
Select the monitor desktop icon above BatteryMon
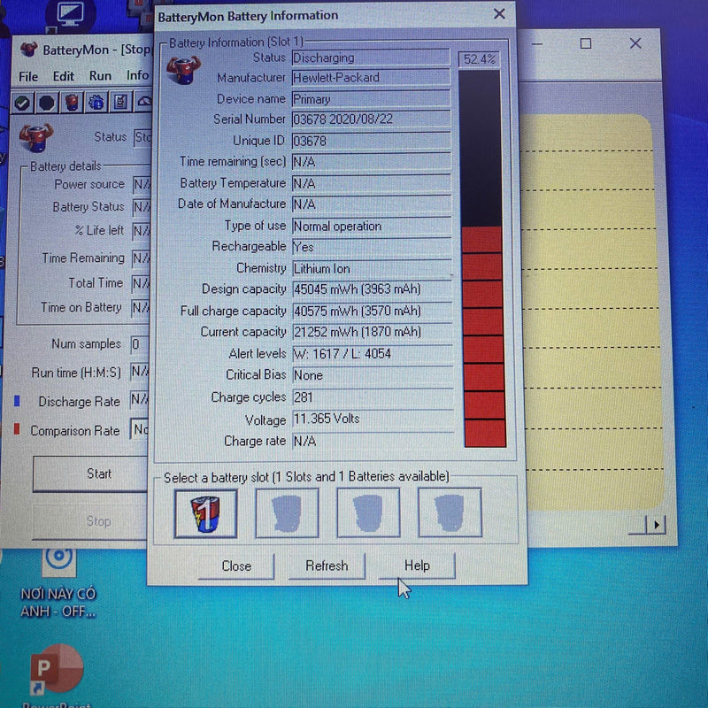click(71, 15)
